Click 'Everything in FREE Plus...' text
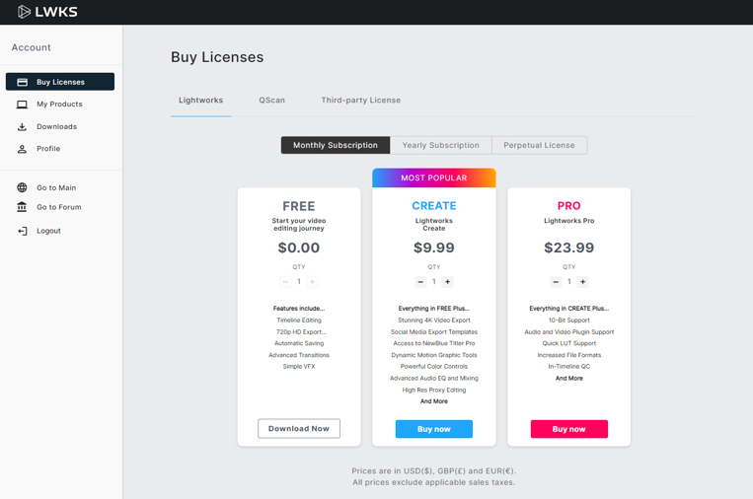Screen dimensions: 753x499 tap(434, 309)
